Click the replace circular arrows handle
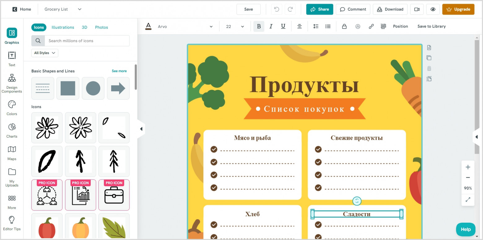The height and width of the screenshot is (240, 483). 357,201
